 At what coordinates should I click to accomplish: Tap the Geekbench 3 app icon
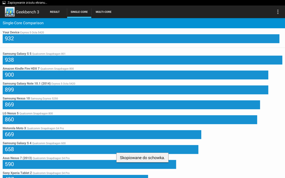point(10,12)
